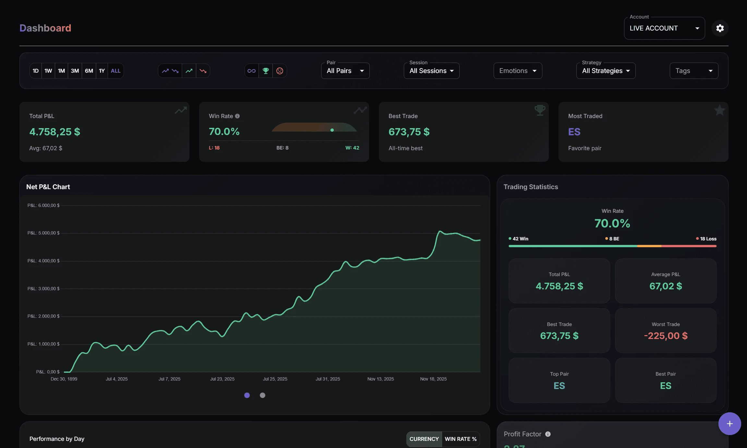Select the 1Y time range tab
The image size is (747, 448).
pyautogui.click(x=102, y=70)
